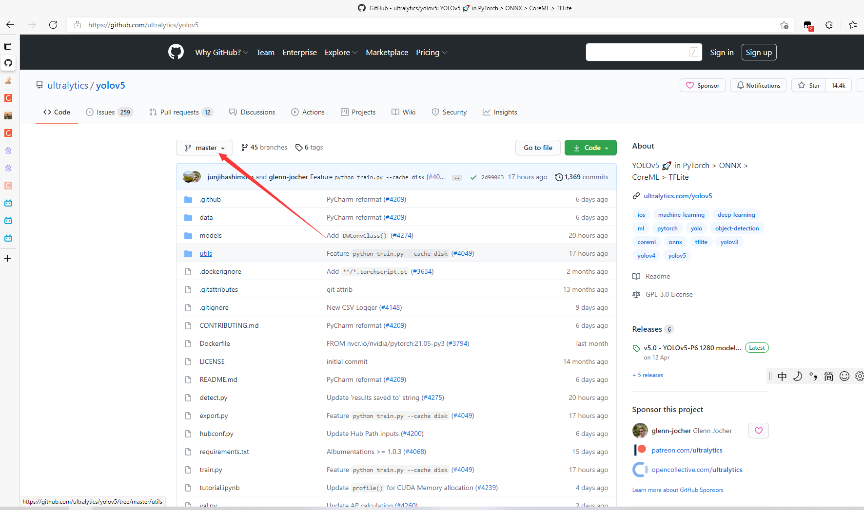Open the Insights tab
This screenshot has width=864, height=510.
500,112
